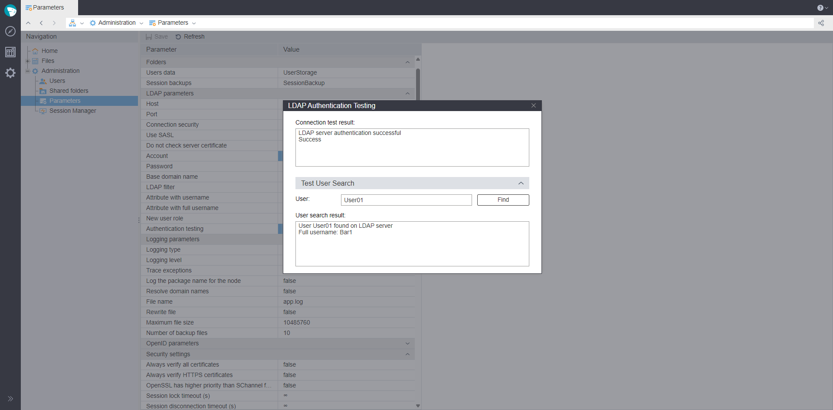Open the dashboard grid icon in sidebar
Viewport: 833px width, 410px height.
(10, 52)
